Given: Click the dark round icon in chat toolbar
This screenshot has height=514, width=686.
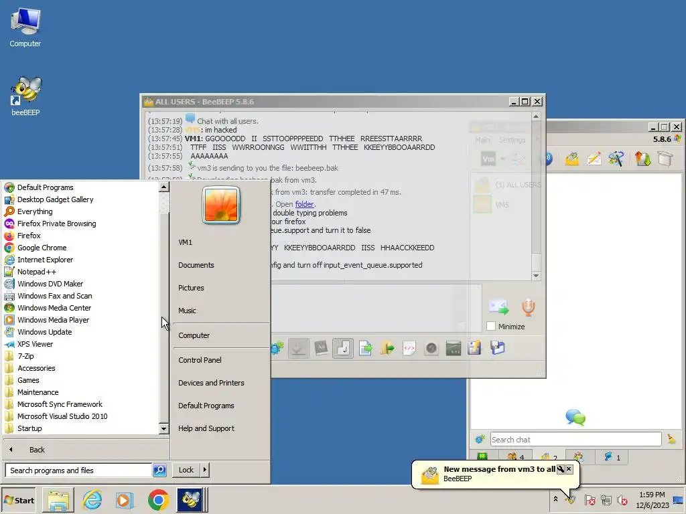Looking at the screenshot, I should pos(431,348).
